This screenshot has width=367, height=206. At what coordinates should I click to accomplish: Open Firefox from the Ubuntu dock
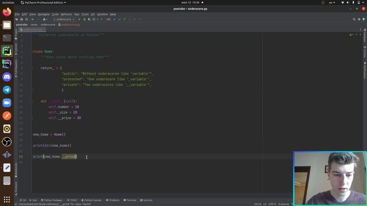7,12
